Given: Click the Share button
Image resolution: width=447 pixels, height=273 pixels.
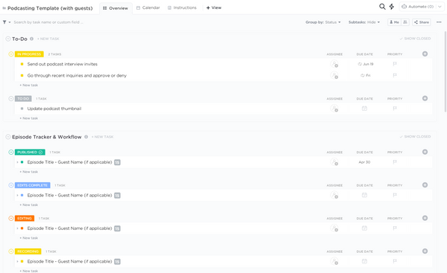Looking at the screenshot, I should tap(422, 22).
